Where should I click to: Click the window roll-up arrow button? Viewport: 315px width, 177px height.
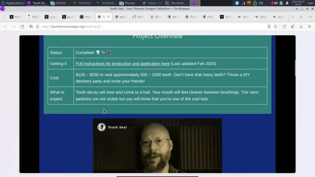pos(296,9)
